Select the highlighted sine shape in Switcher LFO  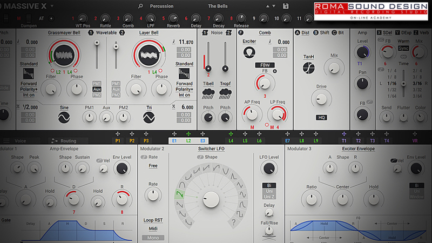point(179,194)
